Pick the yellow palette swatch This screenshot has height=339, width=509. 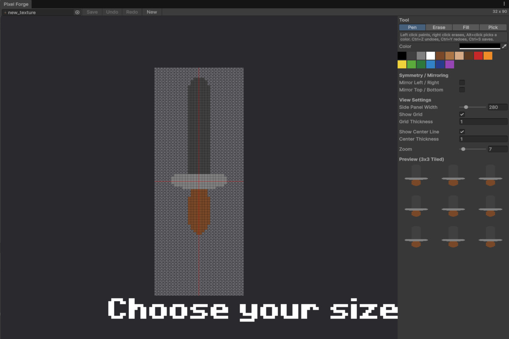[402, 65]
